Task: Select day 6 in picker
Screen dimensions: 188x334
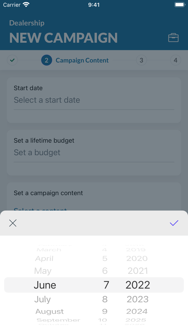Action: tap(105, 271)
